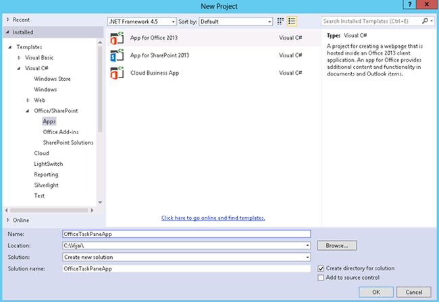
Task: Click the Cancel button
Action: [x=414, y=292]
